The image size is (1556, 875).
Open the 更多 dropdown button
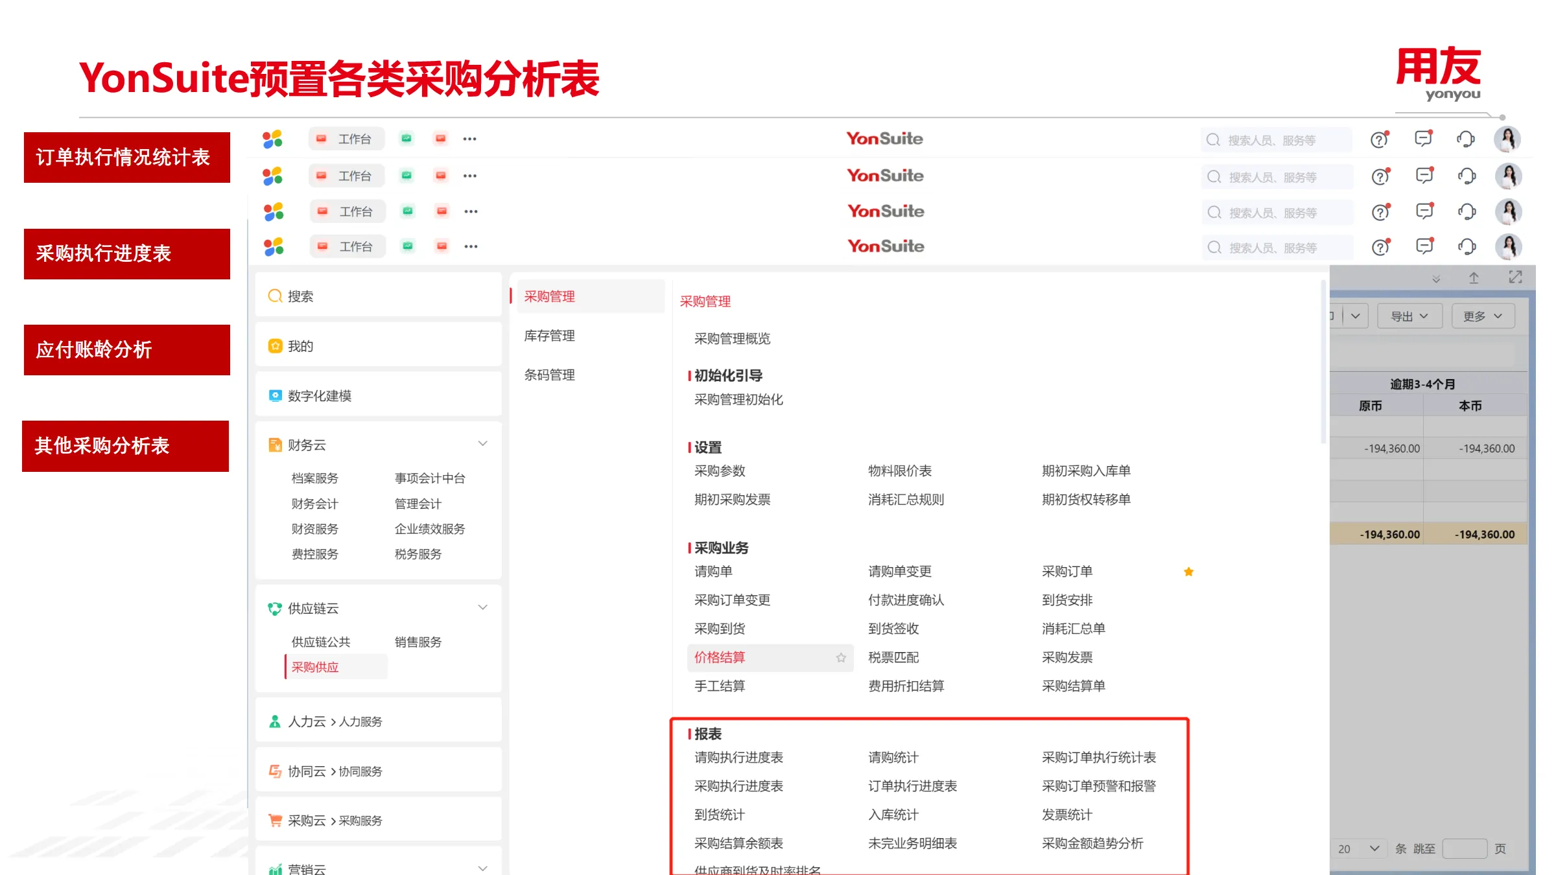1483,316
